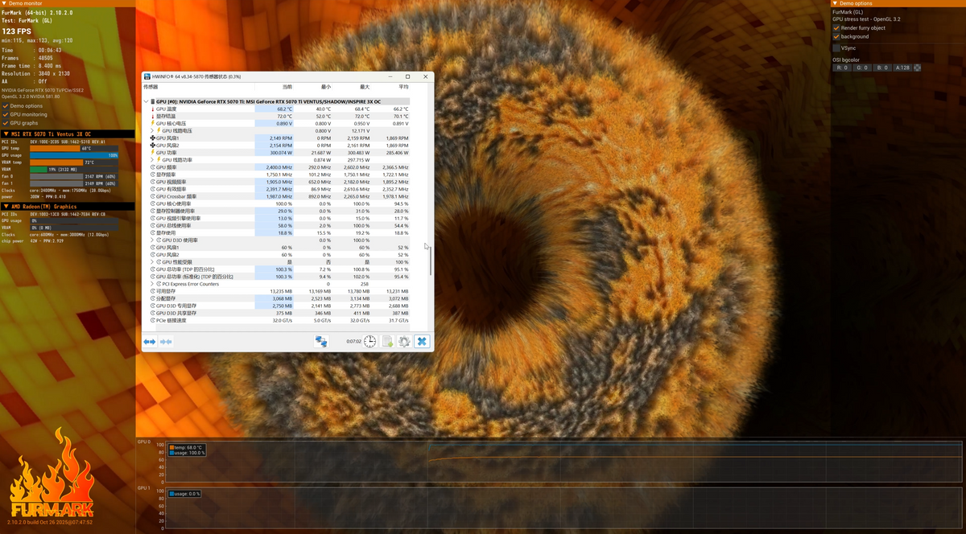Click the R: 0 red value field

click(x=842, y=68)
